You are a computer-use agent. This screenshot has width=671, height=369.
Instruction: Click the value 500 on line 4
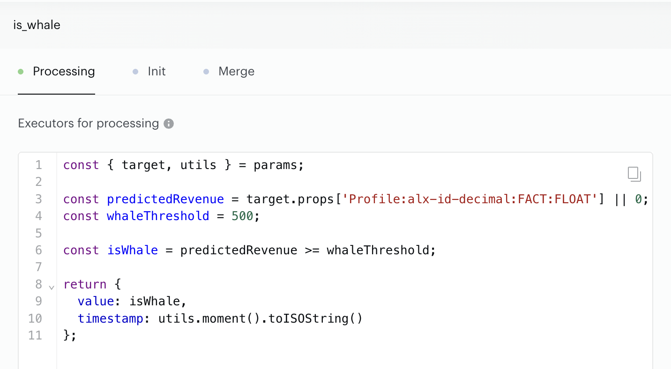coord(242,216)
